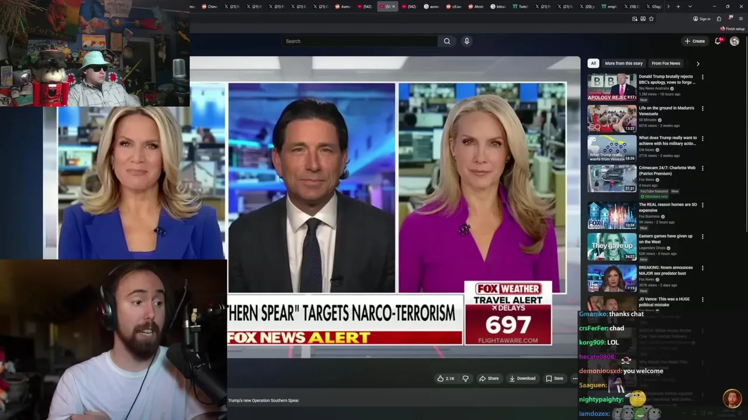
Task: Save the video to a playlist
Action: tap(554, 378)
